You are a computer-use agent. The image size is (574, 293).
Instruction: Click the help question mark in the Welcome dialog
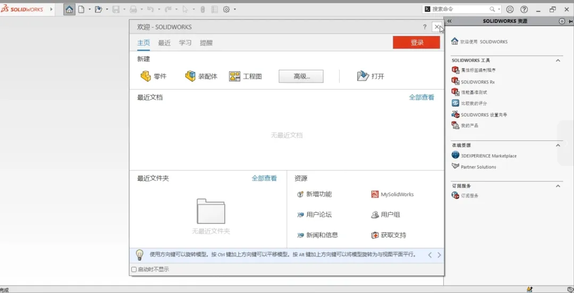tap(425, 27)
